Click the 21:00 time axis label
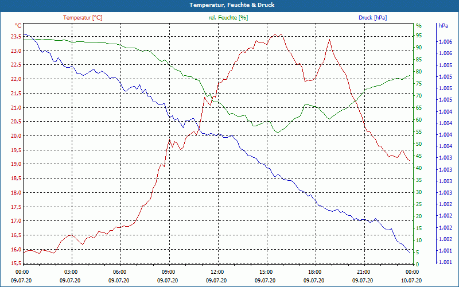 [363, 272]
